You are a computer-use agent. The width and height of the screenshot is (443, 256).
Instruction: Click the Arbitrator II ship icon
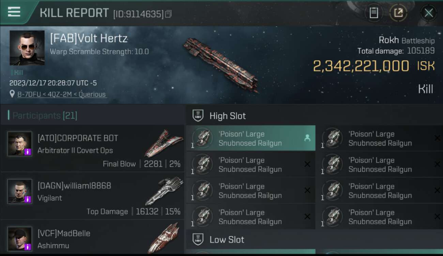point(164,143)
